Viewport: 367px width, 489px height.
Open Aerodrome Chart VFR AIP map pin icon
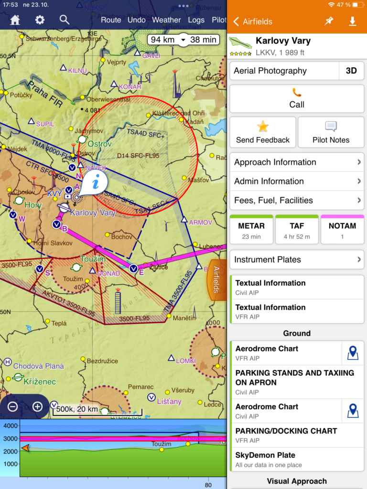pos(353,353)
